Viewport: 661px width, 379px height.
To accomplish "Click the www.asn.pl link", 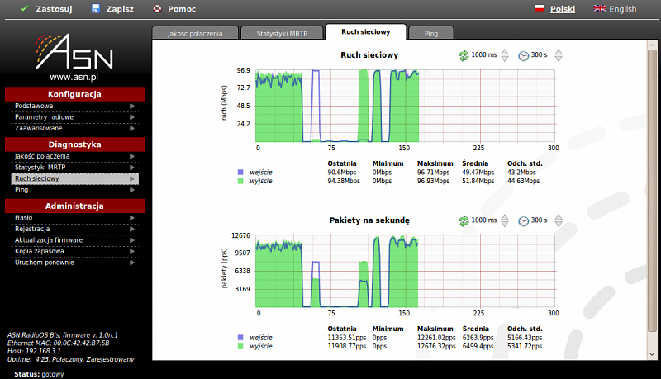I will (x=74, y=77).
